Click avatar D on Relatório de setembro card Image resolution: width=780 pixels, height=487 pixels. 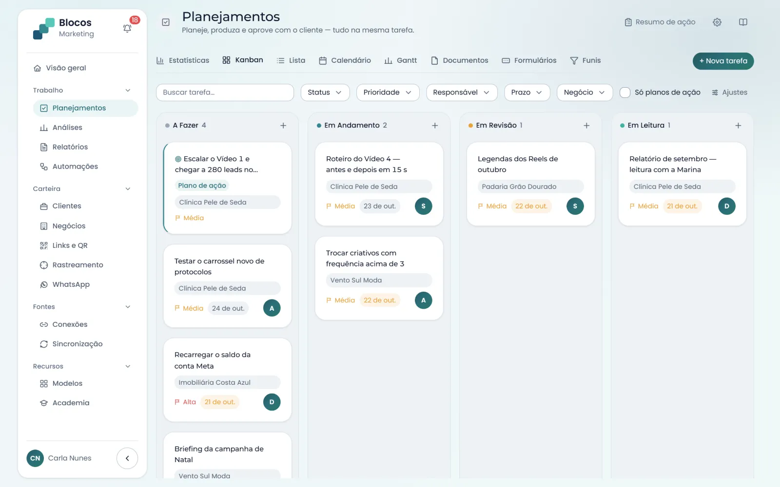pyautogui.click(x=726, y=206)
